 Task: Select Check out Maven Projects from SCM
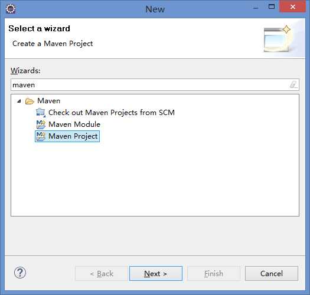click(112, 113)
